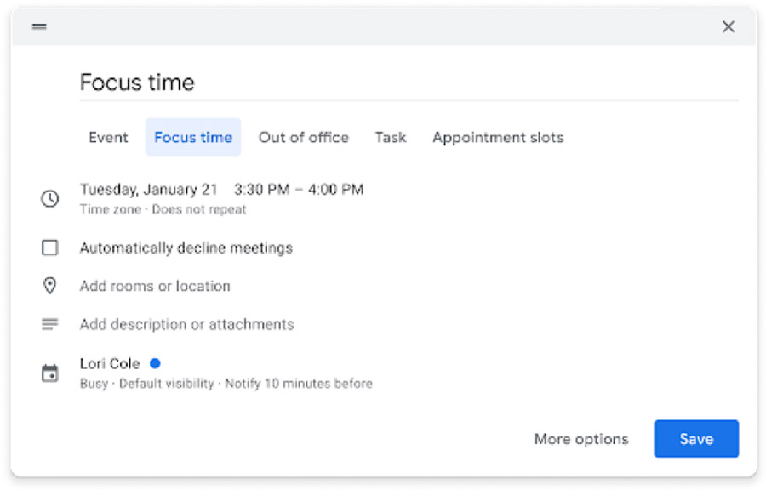
Task: Switch to the Task tab
Action: [391, 137]
